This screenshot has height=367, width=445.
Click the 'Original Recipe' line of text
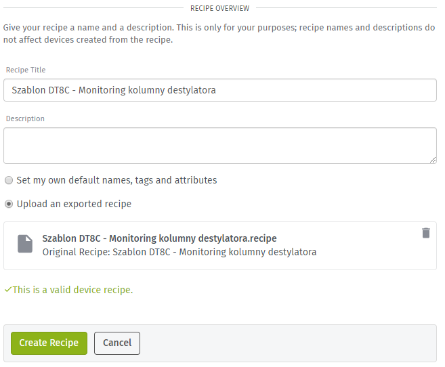coord(179,252)
